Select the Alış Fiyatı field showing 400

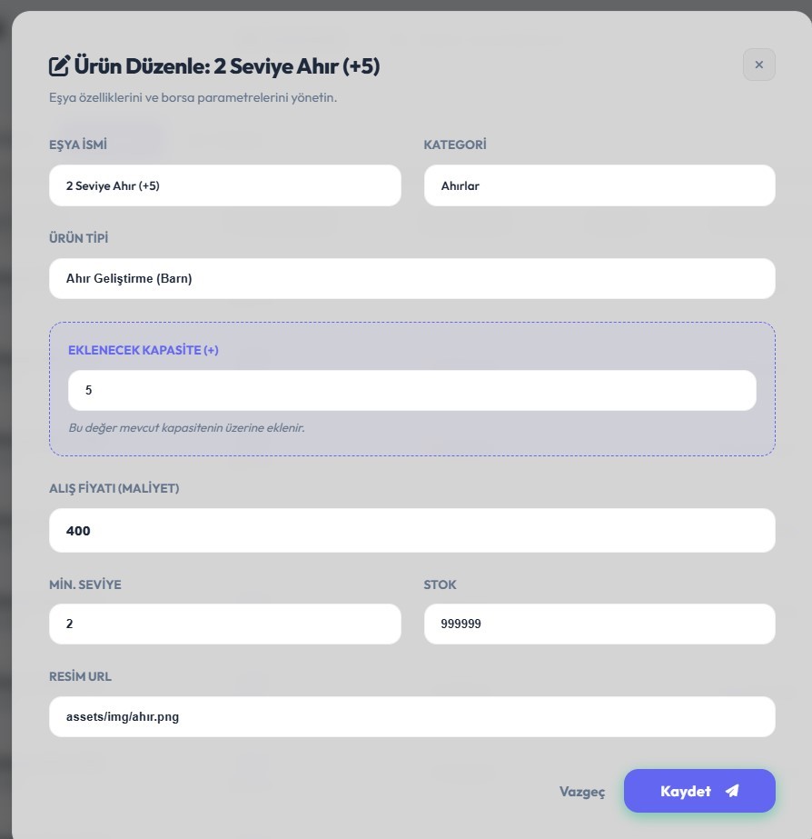[411, 530]
